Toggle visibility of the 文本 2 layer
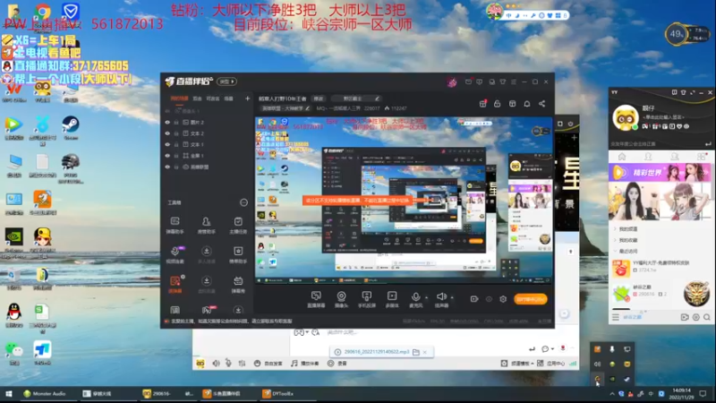The image size is (716, 403). pyautogui.click(x=167, y=133)
